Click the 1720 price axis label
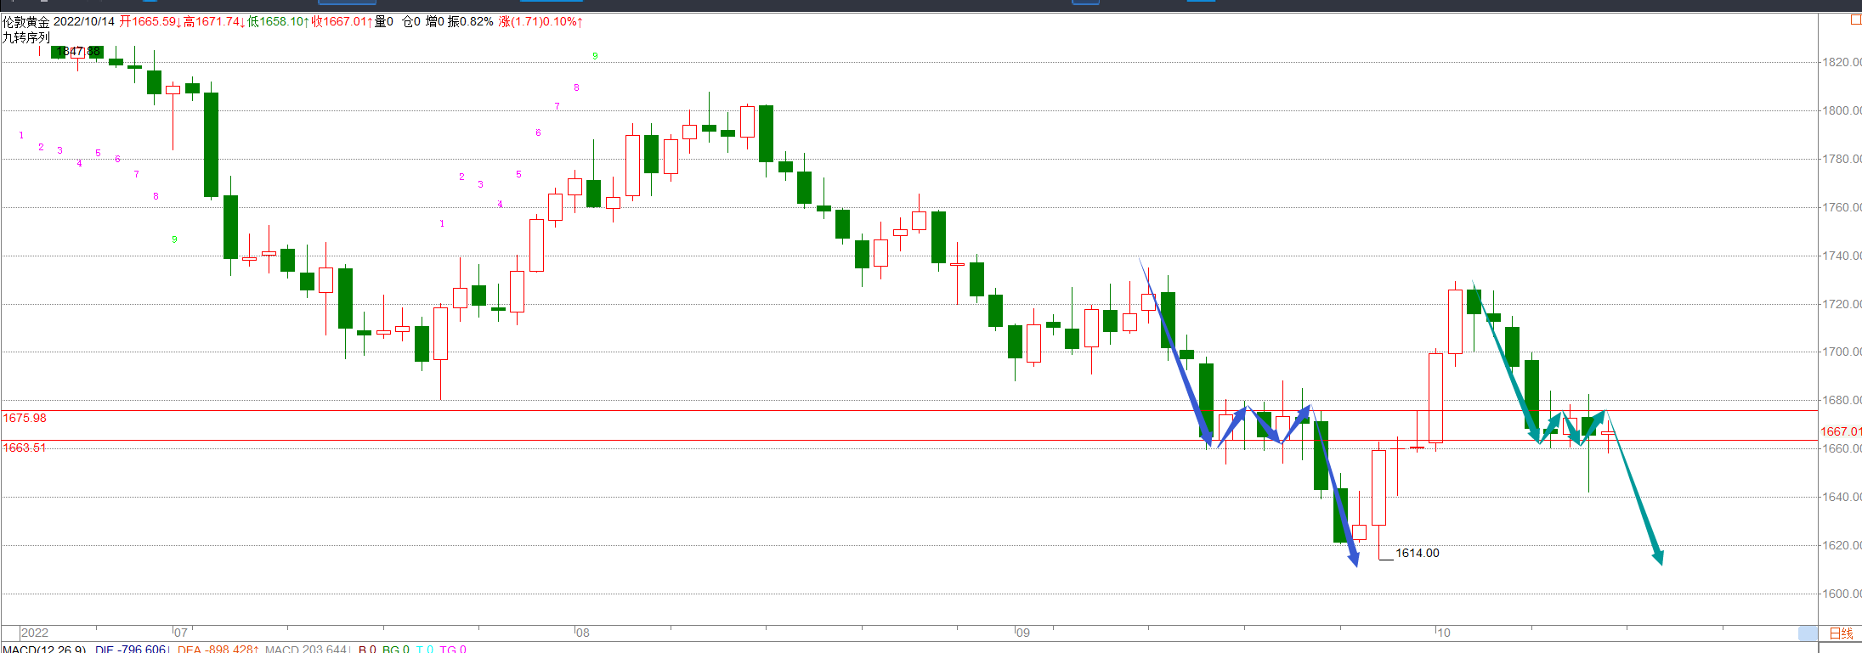Screen dimensions: 1862x653 coord(1842,304)
